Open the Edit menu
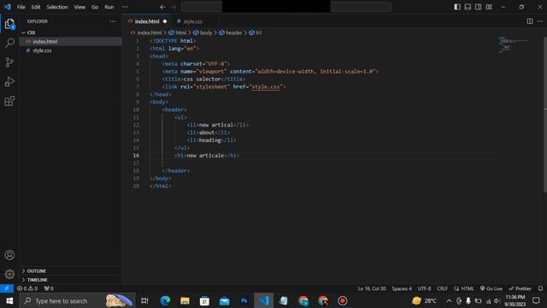 [36, 7]
